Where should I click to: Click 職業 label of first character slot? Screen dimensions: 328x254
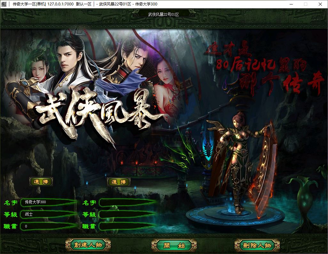[x=10, y=227]
